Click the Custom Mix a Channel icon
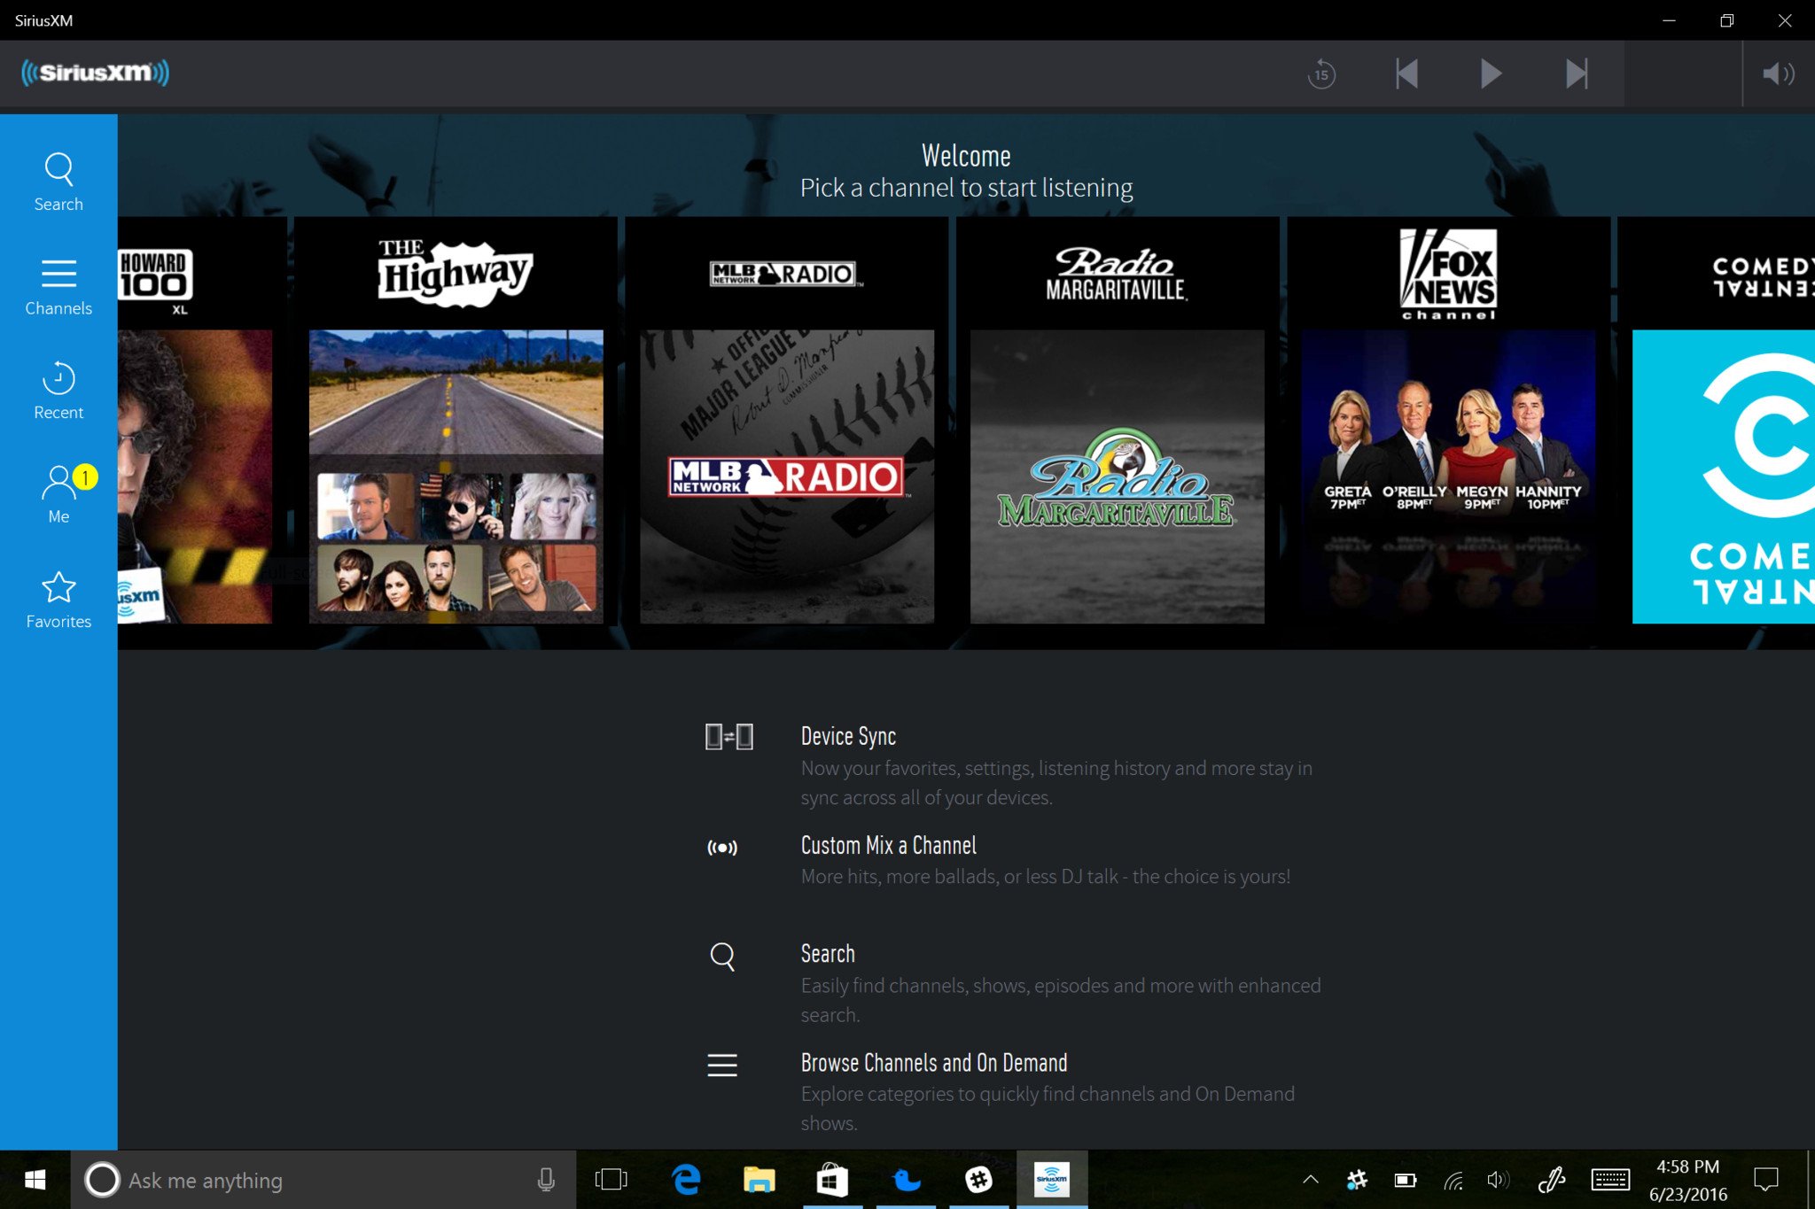 722,848
